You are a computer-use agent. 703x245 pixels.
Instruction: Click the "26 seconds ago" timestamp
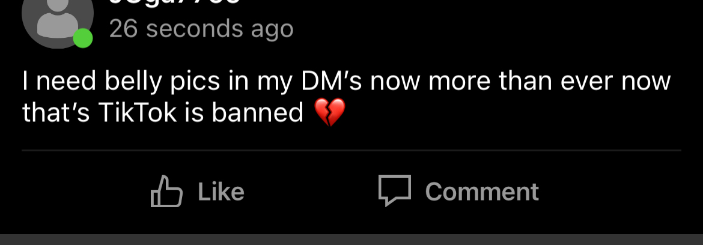201,29
